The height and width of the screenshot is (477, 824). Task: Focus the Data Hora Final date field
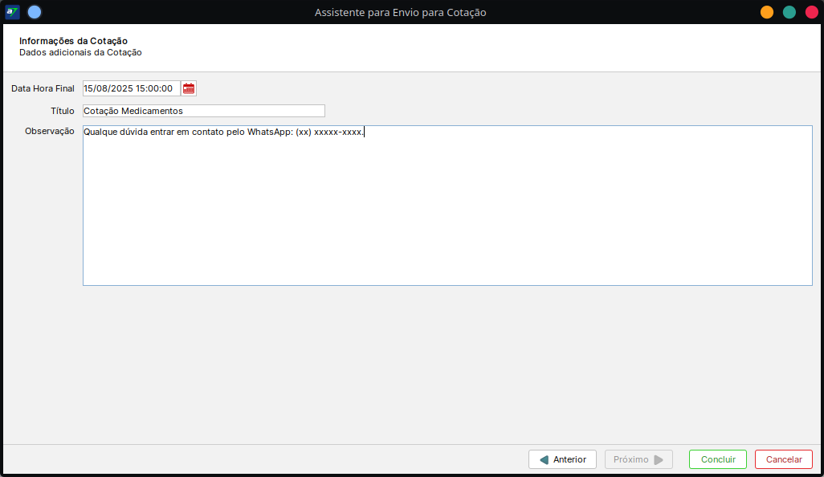click(130, 88)
